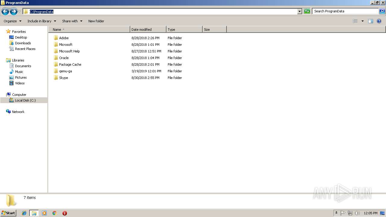Open the recent pages dropdown arrow

[20, 11]
